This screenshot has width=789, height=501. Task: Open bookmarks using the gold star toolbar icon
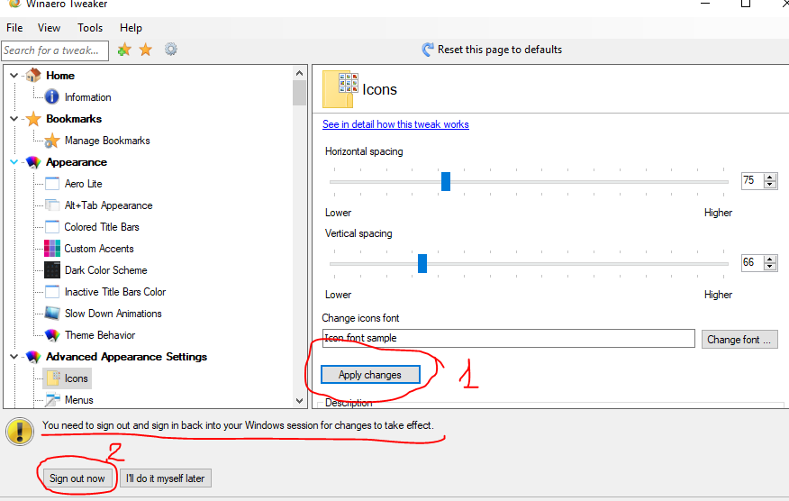click(x=145, y=50)
